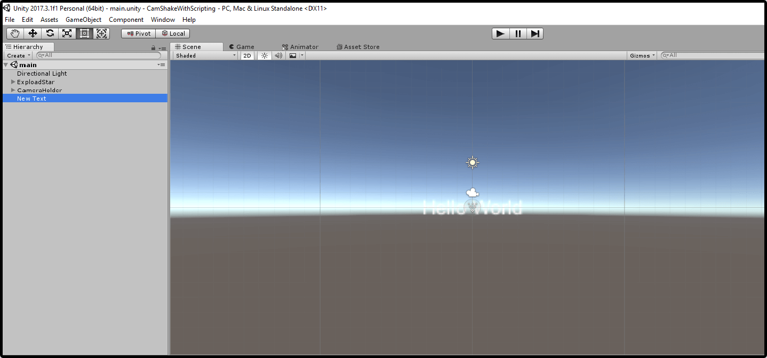Toggle 2D view mode
Viewport: 767px width, 358px height.
click(247, 55)
